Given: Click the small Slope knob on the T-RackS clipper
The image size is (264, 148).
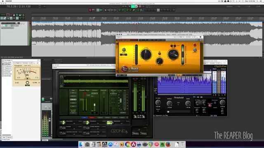Looking at the screenshot, I should pyautogui.click(x=159, y=61).
